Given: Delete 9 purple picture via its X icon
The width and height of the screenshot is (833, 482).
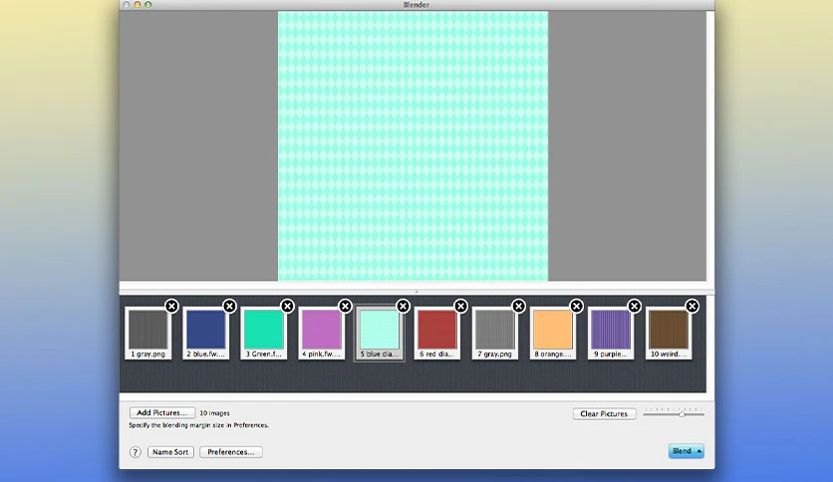Looking at the screenshot, I should point(635,307).
